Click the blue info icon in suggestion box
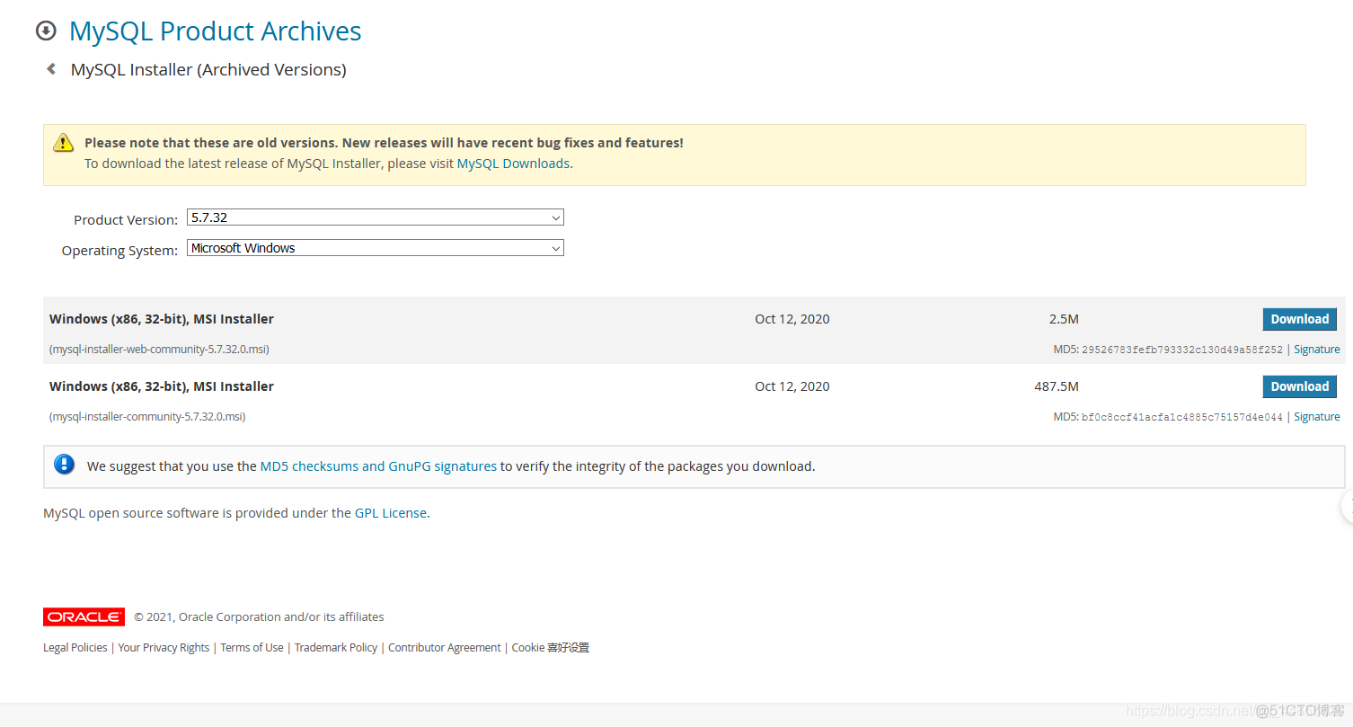The height and width of the screenshot is (727, 1353). click(x=64, y=465)
